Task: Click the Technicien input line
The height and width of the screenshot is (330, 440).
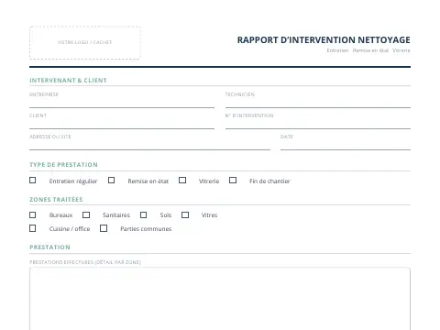Action: (318, 104)
